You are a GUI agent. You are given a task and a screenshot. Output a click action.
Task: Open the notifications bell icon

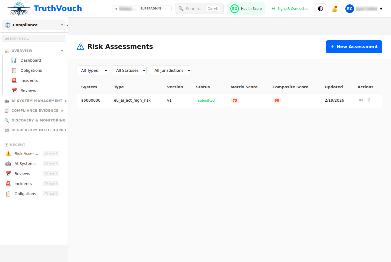pos(335,8)
